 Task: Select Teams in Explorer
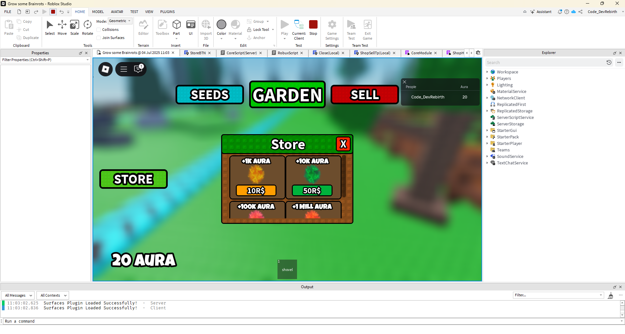click(503, 150)
